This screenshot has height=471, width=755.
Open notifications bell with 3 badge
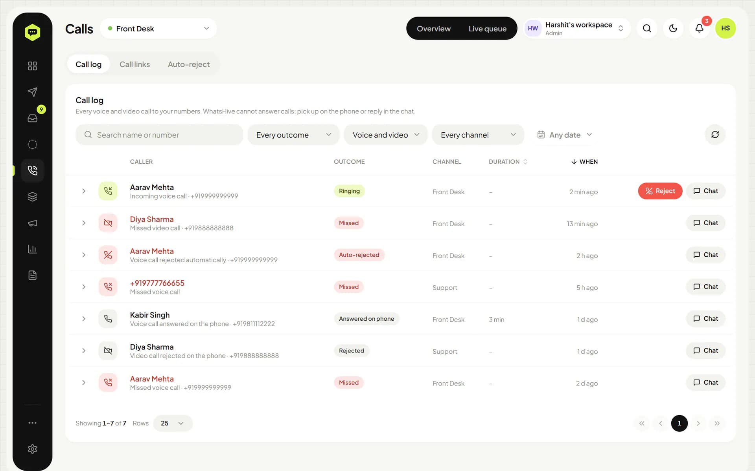699,28
